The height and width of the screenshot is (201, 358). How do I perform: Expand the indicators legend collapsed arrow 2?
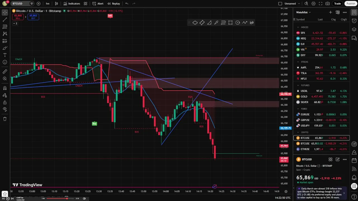click(15, 23)
